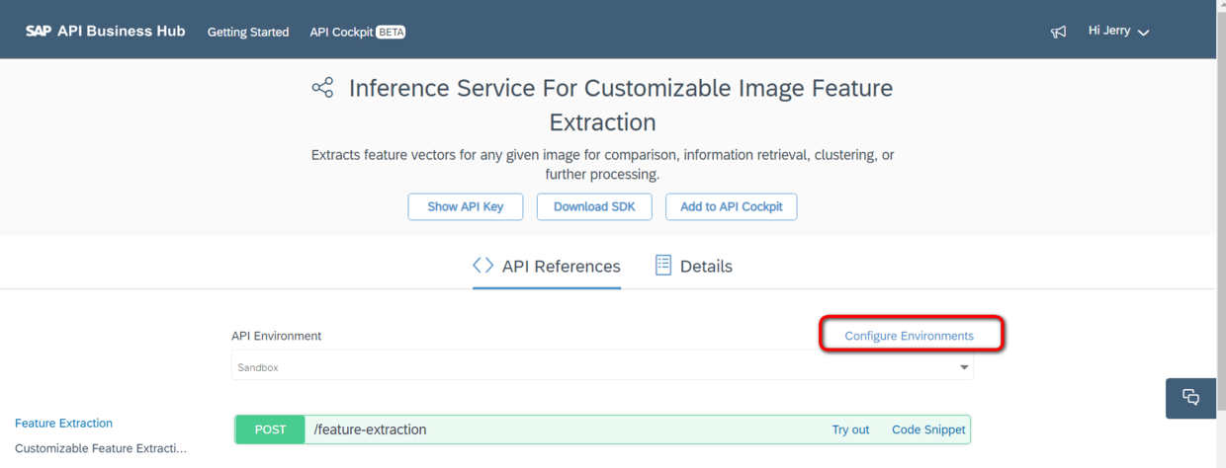
Task: Open Getting Started in top navigation
Action: [x=248, y=32]
